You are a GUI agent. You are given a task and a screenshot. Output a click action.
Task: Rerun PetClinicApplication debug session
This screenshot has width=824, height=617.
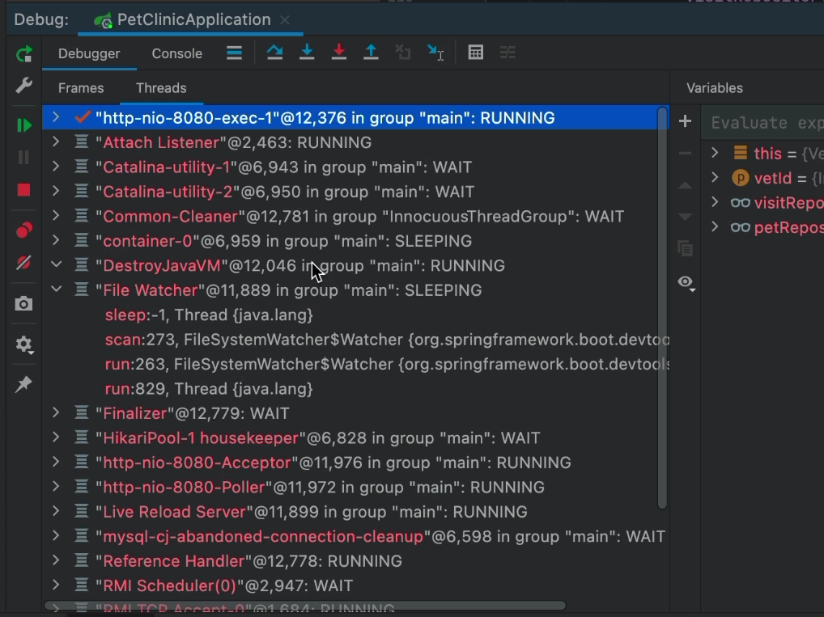[23, 54]
